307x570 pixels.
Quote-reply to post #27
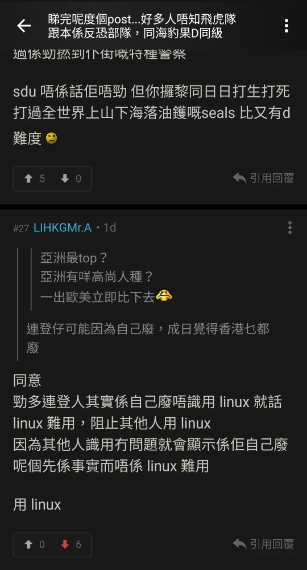pos(263,544)
